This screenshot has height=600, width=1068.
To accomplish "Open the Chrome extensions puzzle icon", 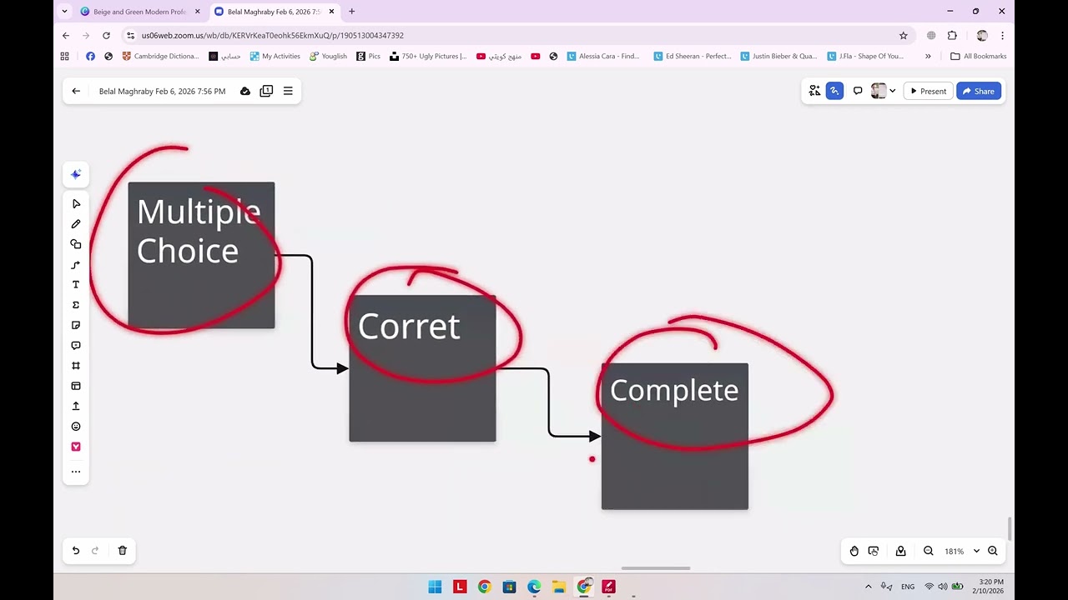I will pos(952,36).
